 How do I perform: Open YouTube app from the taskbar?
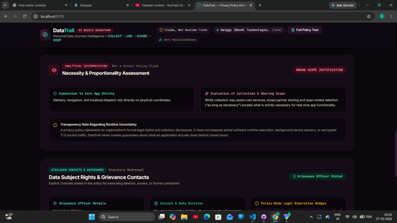196,217
